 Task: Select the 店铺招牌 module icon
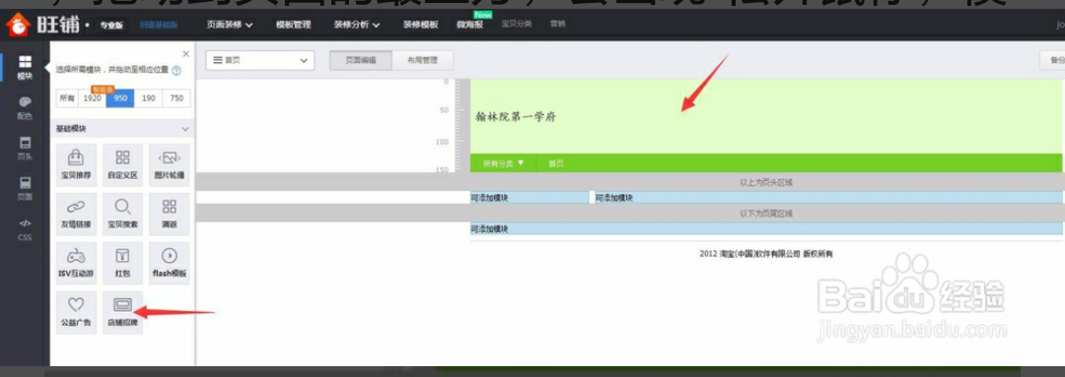click(122, 313)
